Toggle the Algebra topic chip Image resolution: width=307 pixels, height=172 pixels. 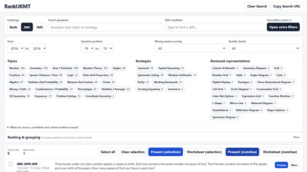[x=16, y=82]
